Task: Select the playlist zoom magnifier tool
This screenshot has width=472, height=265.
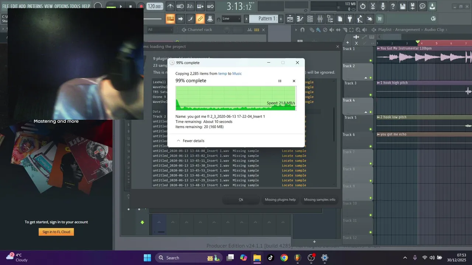Action: pos(358,30)
